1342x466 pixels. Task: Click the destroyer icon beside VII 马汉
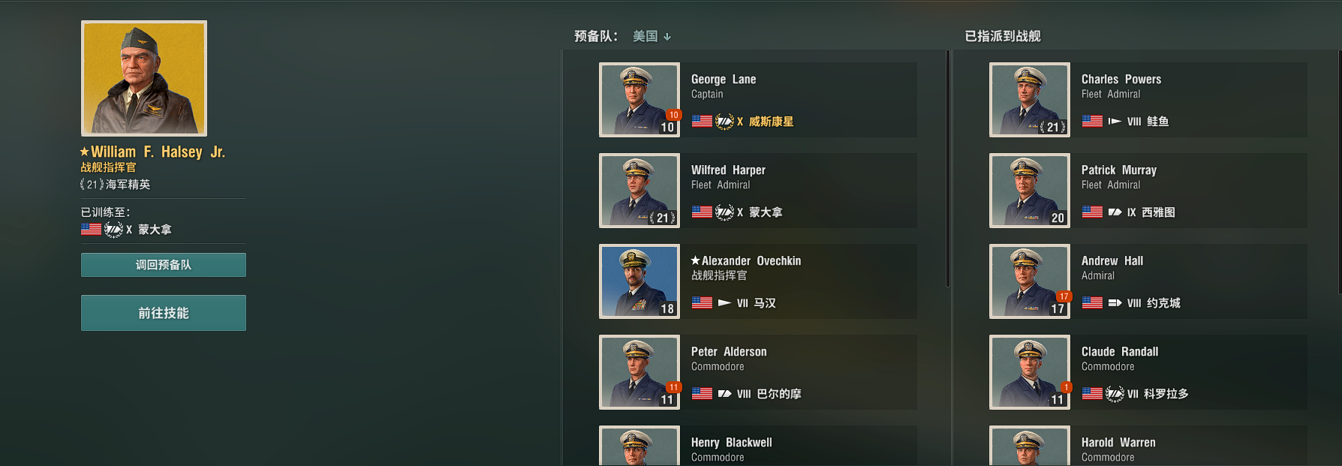point(724,303)
